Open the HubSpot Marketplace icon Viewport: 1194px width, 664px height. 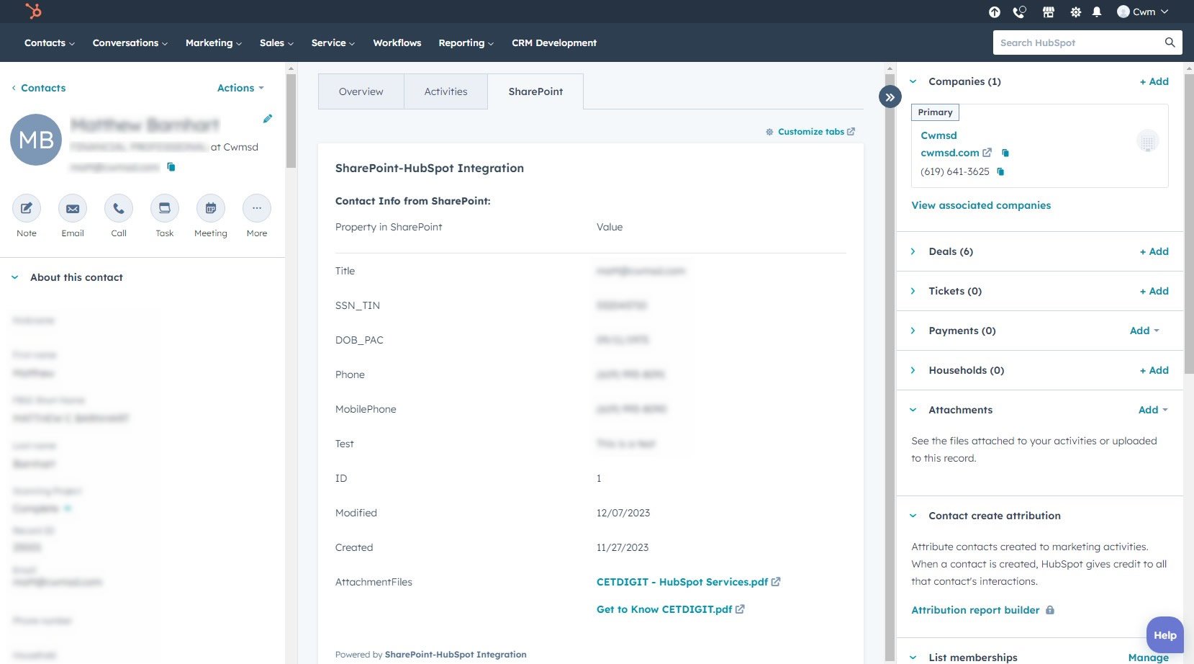(1049, 12)
